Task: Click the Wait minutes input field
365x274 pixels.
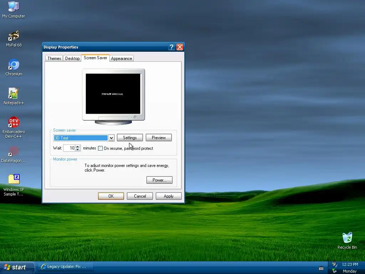Action: [x=69, y=148]
